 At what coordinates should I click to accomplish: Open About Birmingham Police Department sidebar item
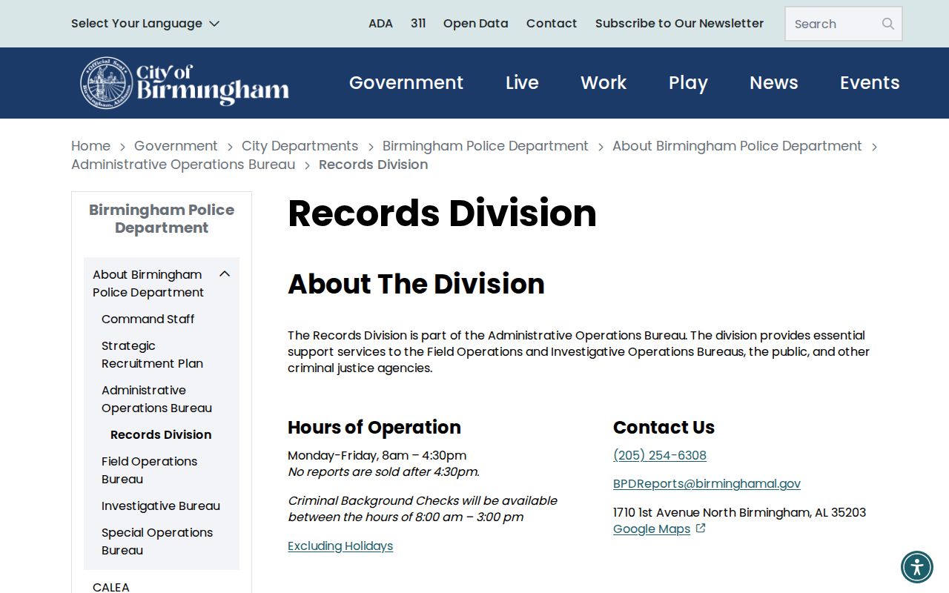[x=148, y=283]
